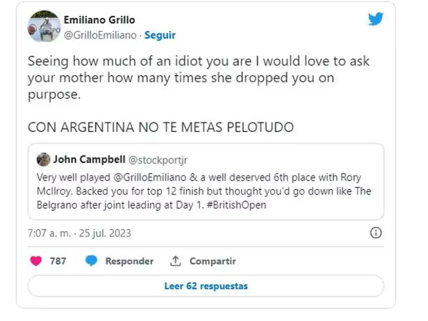Click the share arrow icon
Image resolution: width=428 pixels, height=321 pixels.
[x=175, y=261]
